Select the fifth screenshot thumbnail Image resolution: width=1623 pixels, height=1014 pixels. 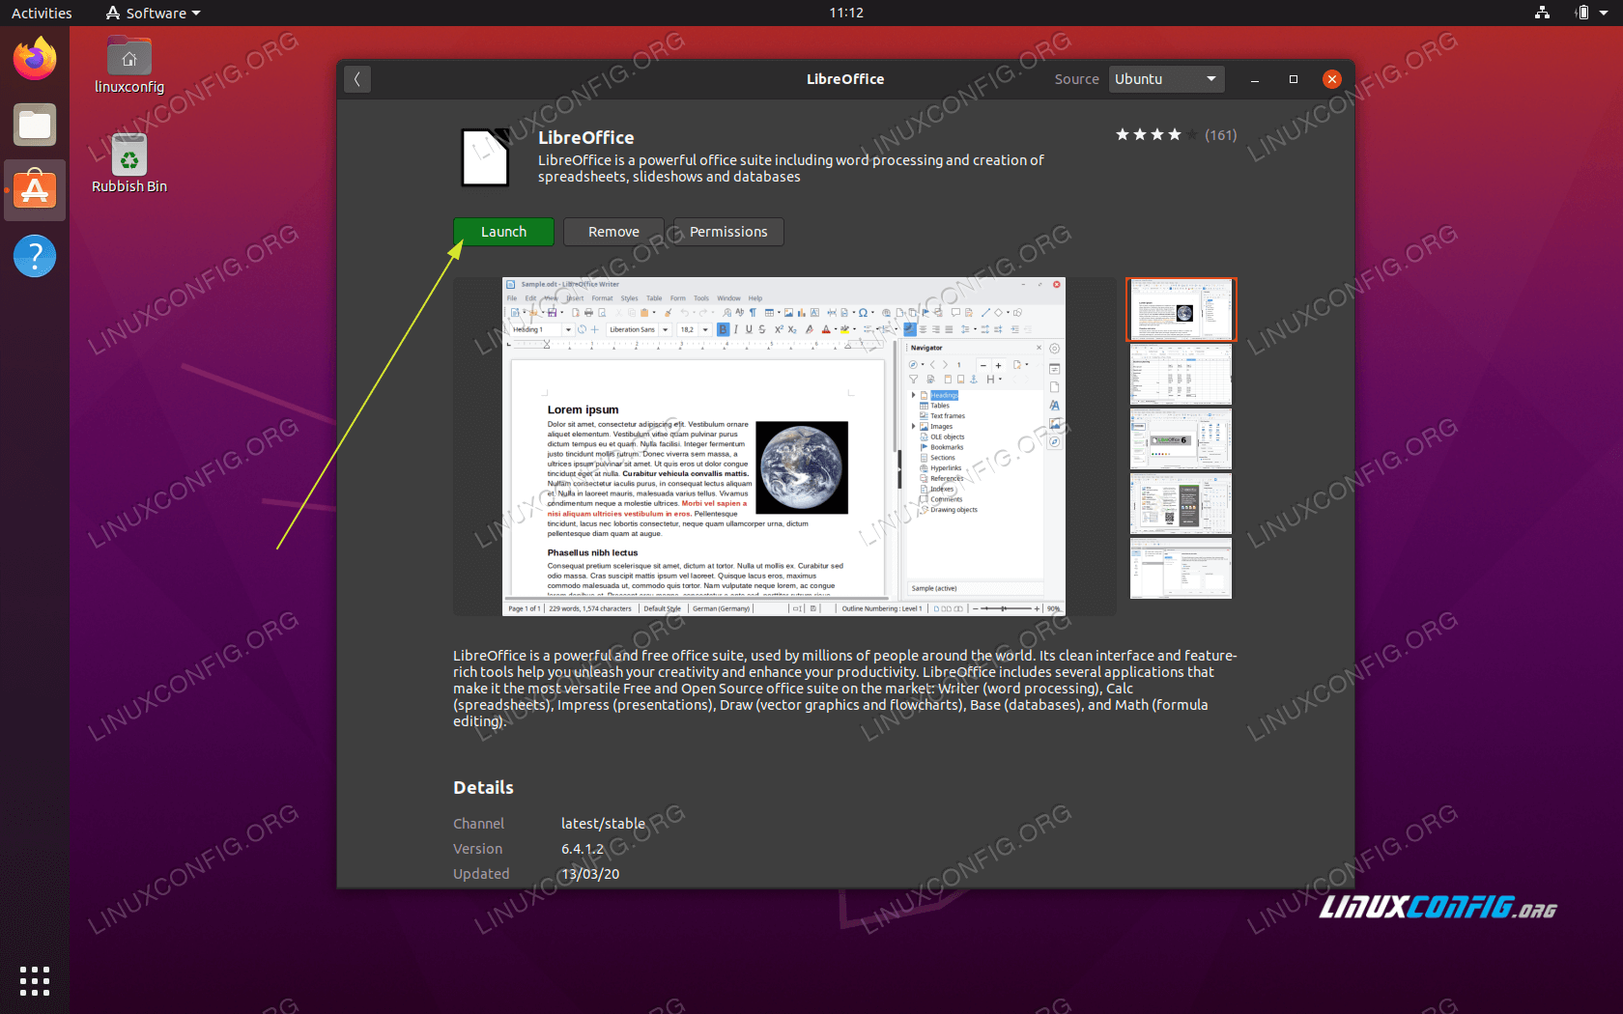pyautogui.click(x=1181, y=568)
